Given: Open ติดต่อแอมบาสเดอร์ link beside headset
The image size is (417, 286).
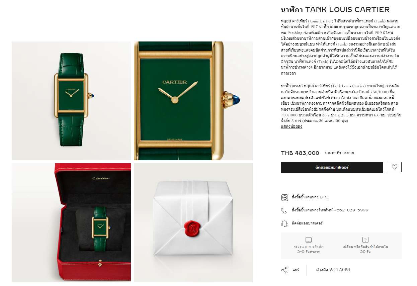Looking at the screenshot, I should point(307,223).
